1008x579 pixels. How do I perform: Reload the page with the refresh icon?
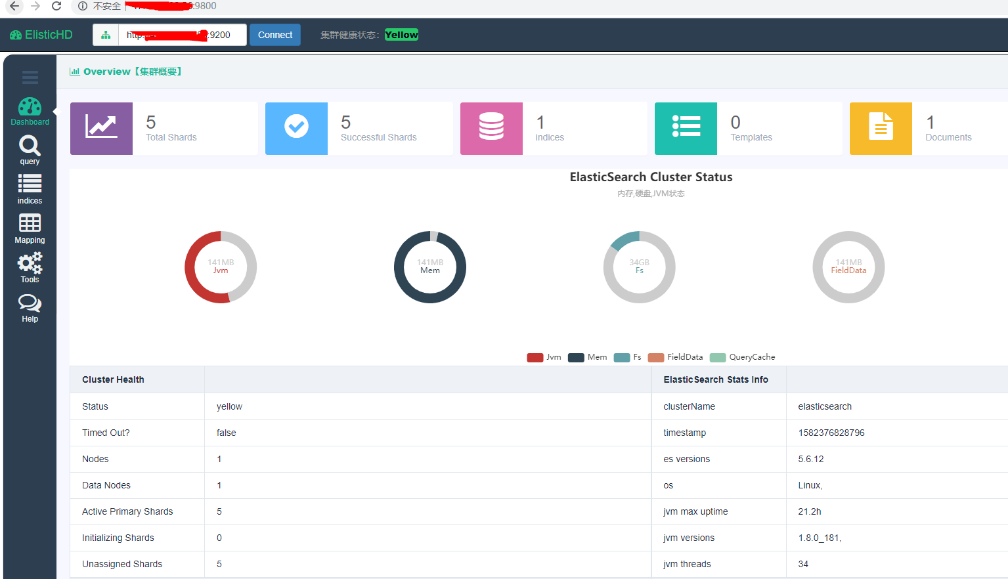tap(56, 6)
